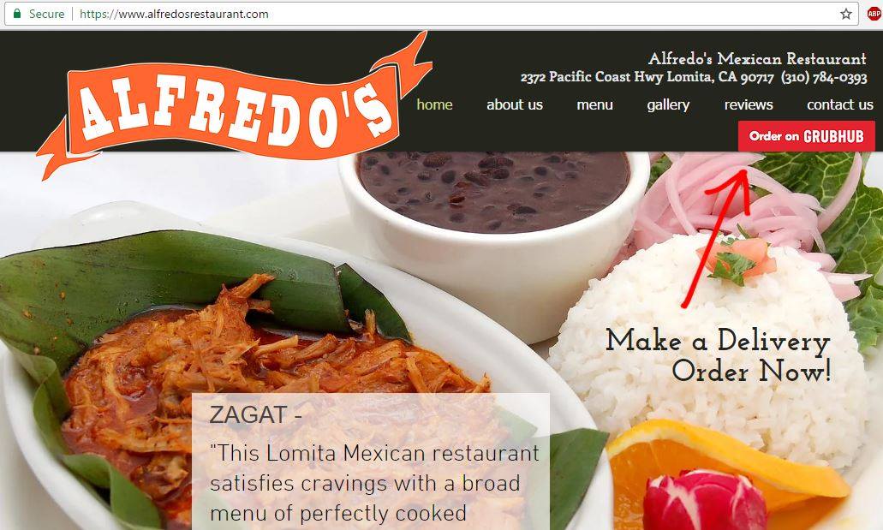Open the AdBlock Plus extension icon

point(874,14)
